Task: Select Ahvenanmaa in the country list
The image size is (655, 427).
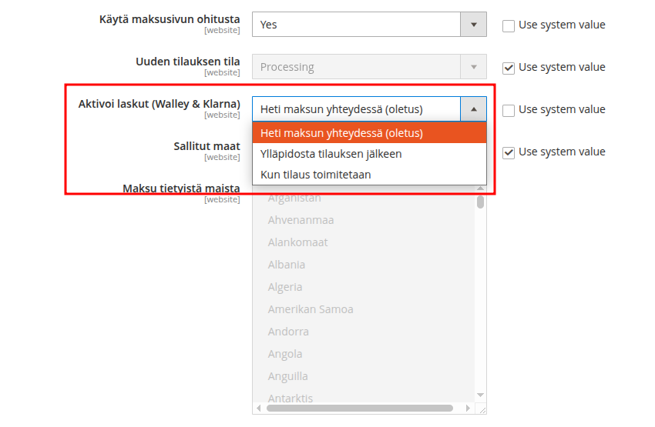Action: click(x=301, y=220)
